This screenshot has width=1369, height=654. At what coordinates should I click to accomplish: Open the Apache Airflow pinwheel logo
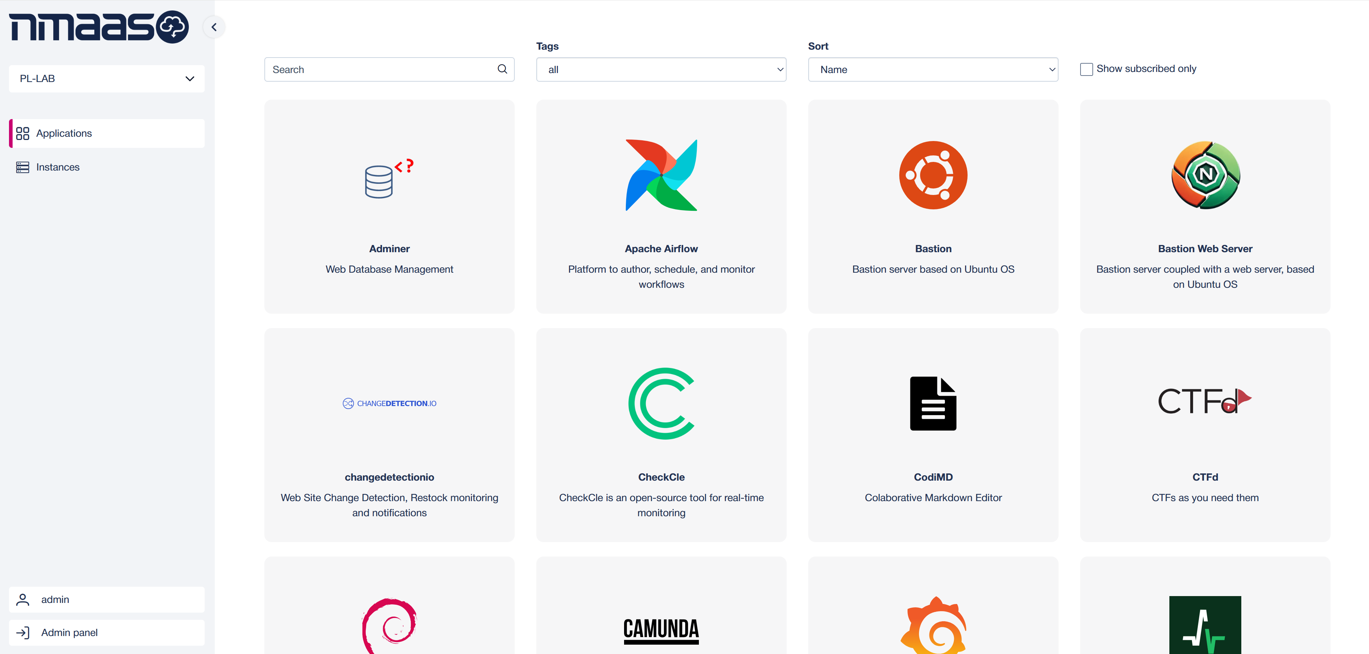[661, 175]
